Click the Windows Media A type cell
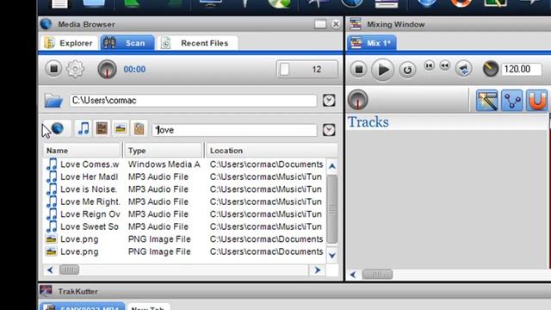Viewport: 551px width, 310px height. point(164,164)
